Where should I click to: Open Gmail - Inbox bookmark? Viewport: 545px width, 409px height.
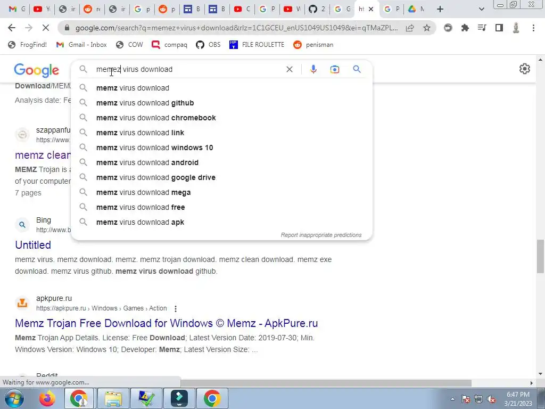(81, 45)
